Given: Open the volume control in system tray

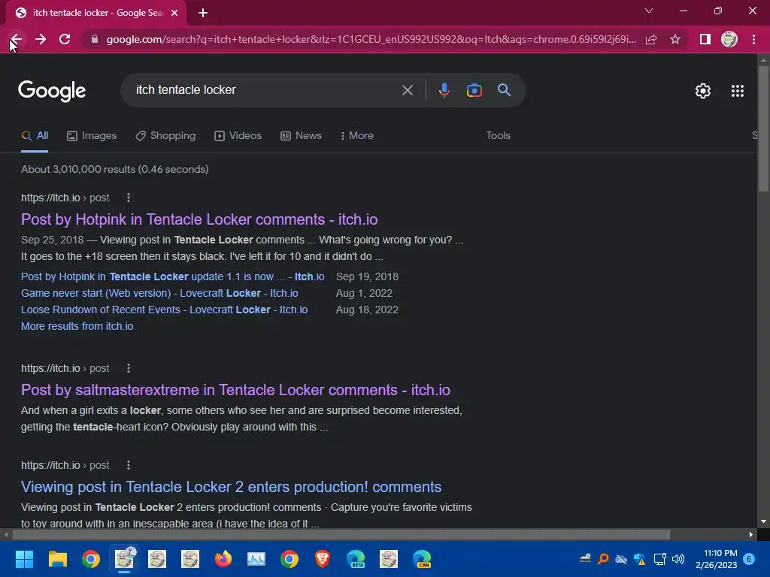Looking at the screenshot, I should [x=678, y=559].
